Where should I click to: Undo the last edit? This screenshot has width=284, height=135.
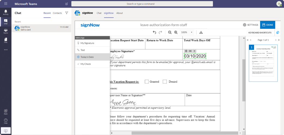(154, 32)
